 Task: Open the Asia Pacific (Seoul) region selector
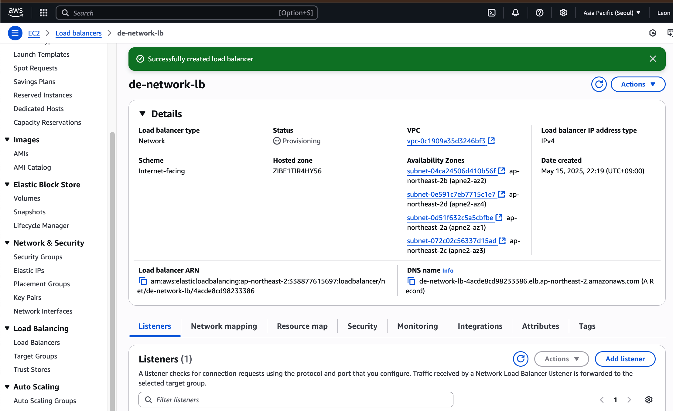612,13
